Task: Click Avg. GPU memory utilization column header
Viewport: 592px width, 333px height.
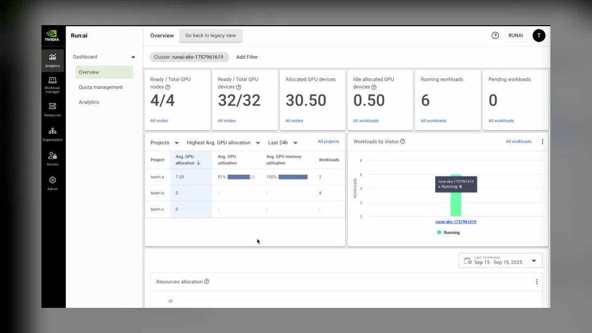Action: click(x=284, y=160)
